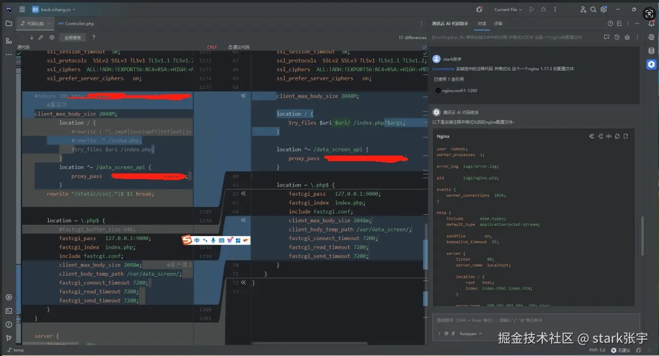The image size is (659, 356).
Task: Open the back.rchang.cn project dropdown
Action: tap(53, 9)
